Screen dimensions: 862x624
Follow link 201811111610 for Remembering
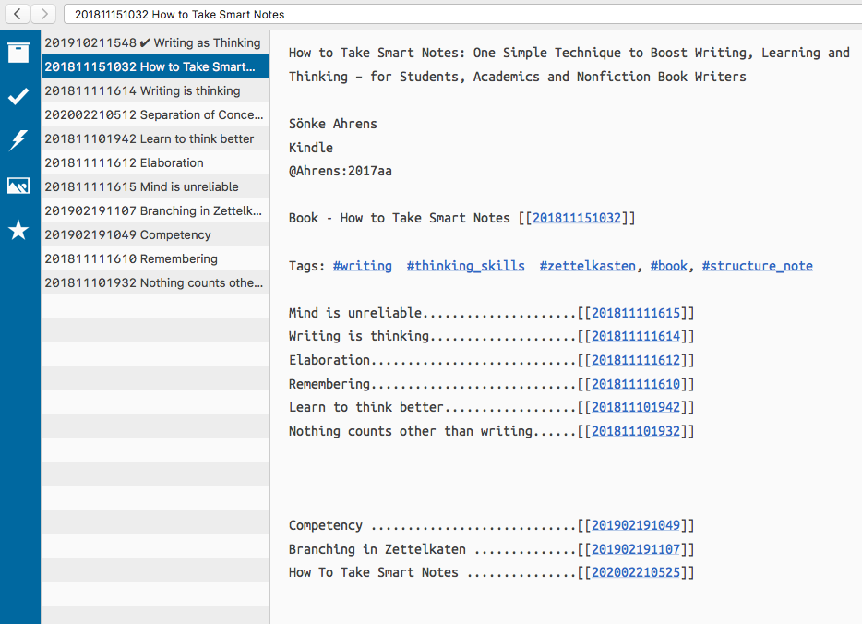pos(636,384)
